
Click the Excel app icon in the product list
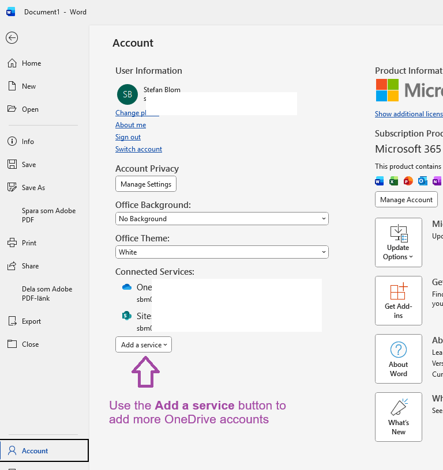tap(393, 181)
